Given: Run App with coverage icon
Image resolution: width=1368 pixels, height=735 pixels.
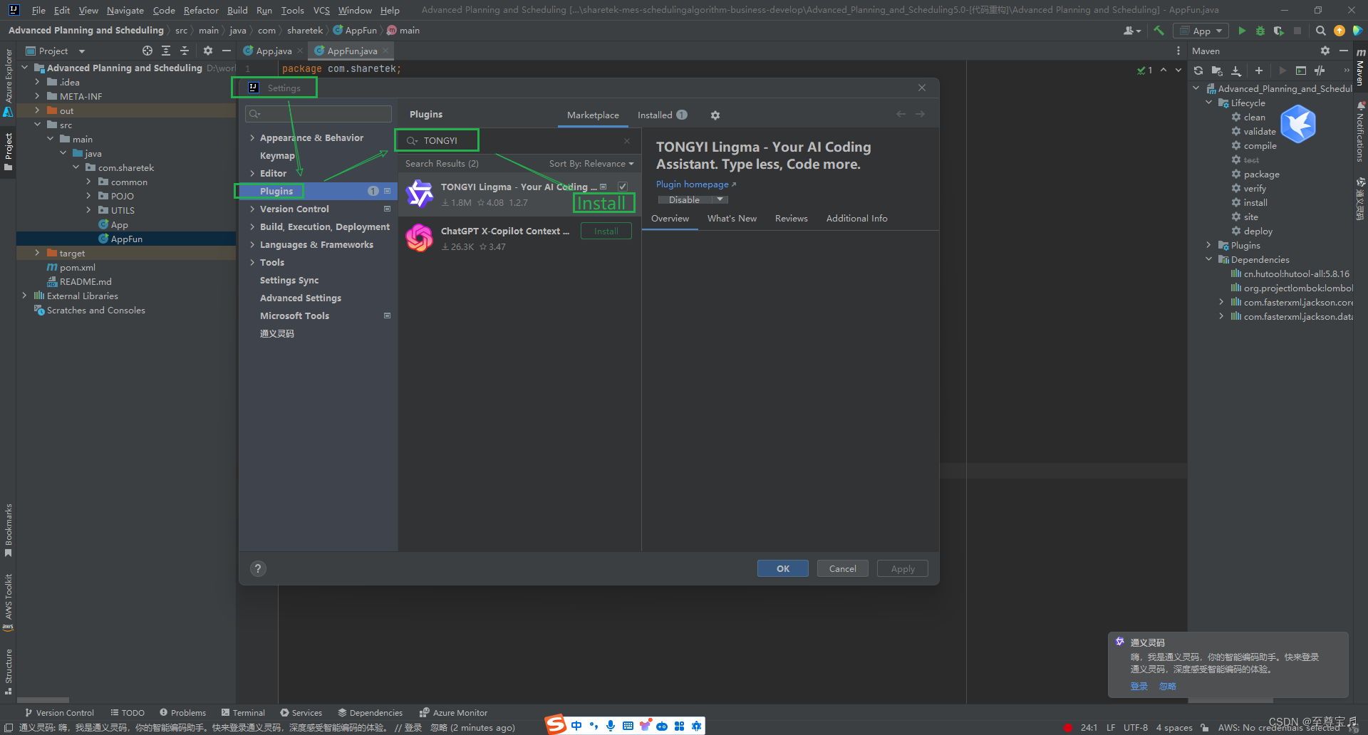Looking at the screenshot, I should click(1278, 31).
